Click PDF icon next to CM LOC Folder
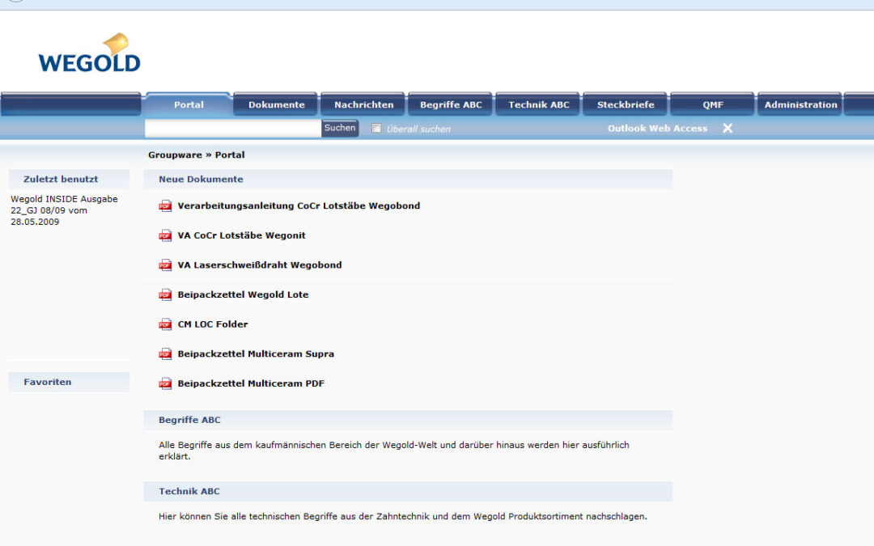 165,324
